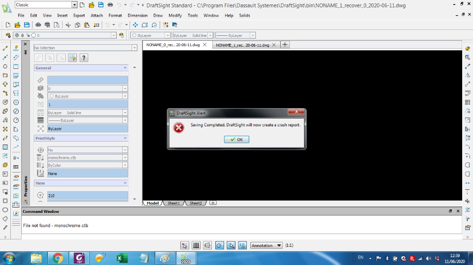The width and height of the screenshot is (473, 265).
Task: Open the ByLayer color dropdown in Properties
Action: (125, 96)
